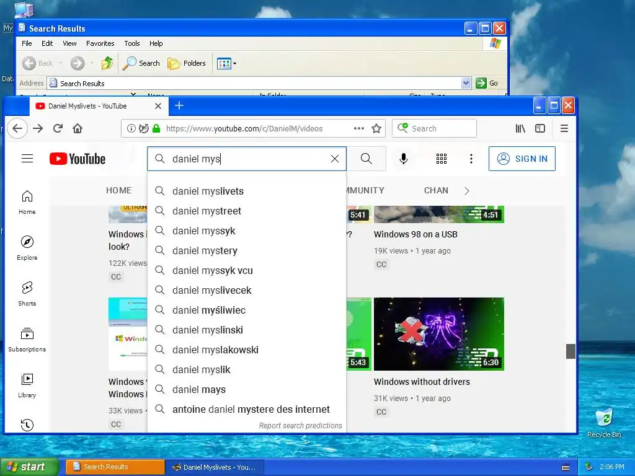Select suggestion daniel mays
Image resolution: width=635 pixels, height=476 pixels.
coord(247,389)
